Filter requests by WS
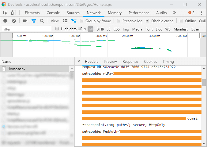This screenshot has width=207, height=147. click(x=168, y=29)
